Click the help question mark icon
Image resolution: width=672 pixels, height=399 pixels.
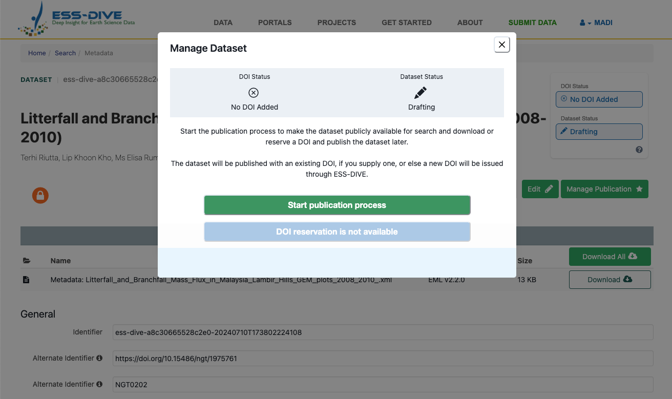point(639,150)
